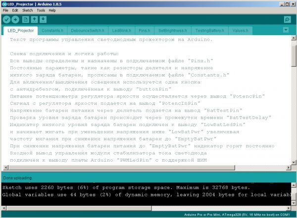Click editor vertical scrollbar down arrow
297x218 pixels.
294,162
